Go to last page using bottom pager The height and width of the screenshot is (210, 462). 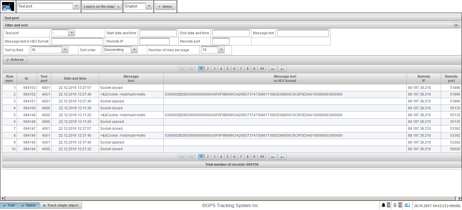point(282,157)
